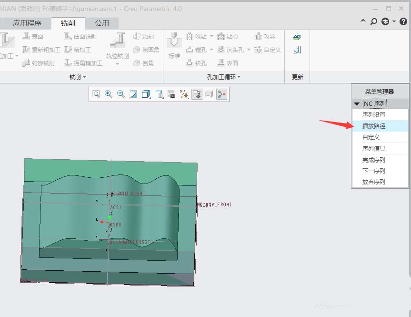Screen dimensions: 411x317
Task: Click 放弃序列 menu item
Action: [380, 182]
